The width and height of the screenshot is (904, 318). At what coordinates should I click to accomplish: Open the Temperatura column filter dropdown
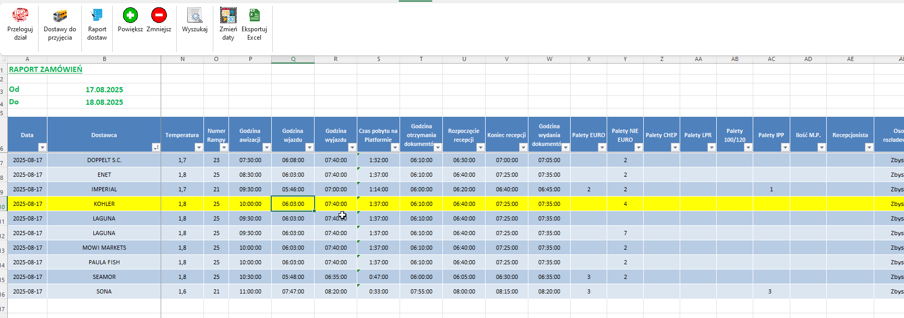pyautogui.click(x=199, y=148)
